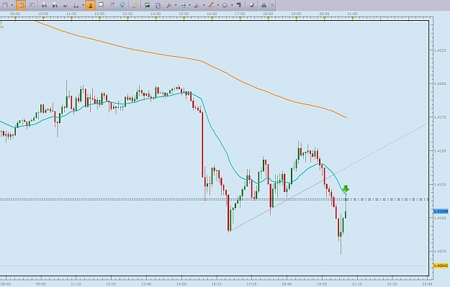
Task: Expand the chart type dropdown arrow
Action: [12, 5]
